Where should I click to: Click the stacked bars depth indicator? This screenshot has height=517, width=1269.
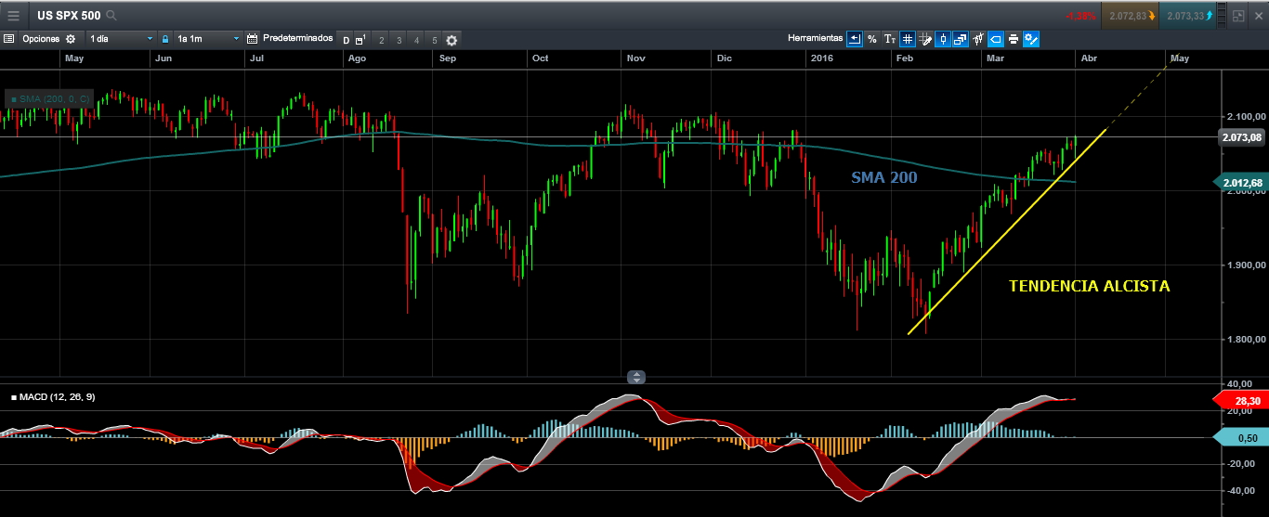1221,16
